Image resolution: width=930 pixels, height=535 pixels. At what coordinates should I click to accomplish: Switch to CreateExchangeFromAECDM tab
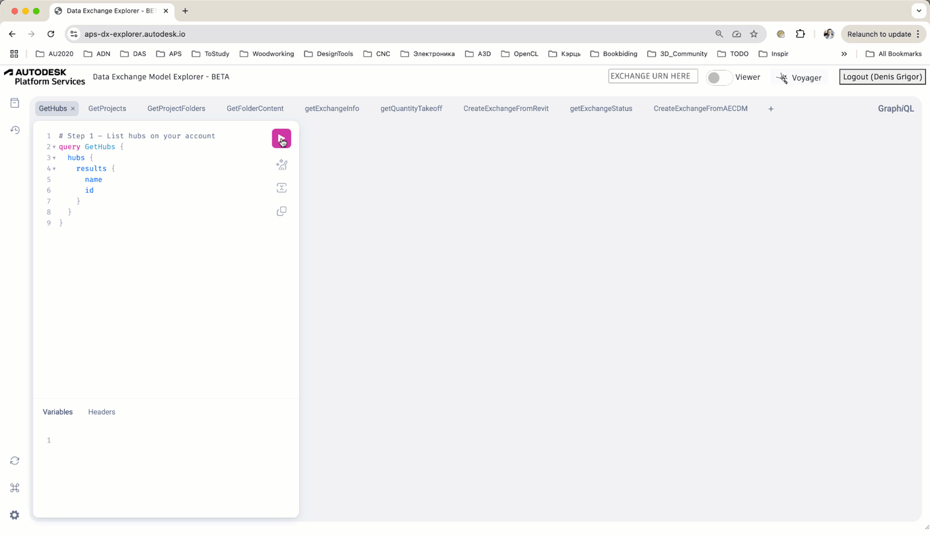coord(700,109)
